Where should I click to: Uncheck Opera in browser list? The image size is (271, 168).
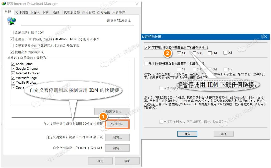point(13,87)
